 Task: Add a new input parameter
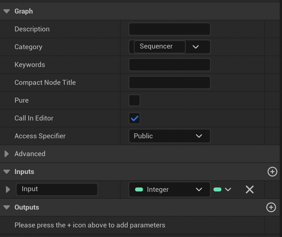272,172
